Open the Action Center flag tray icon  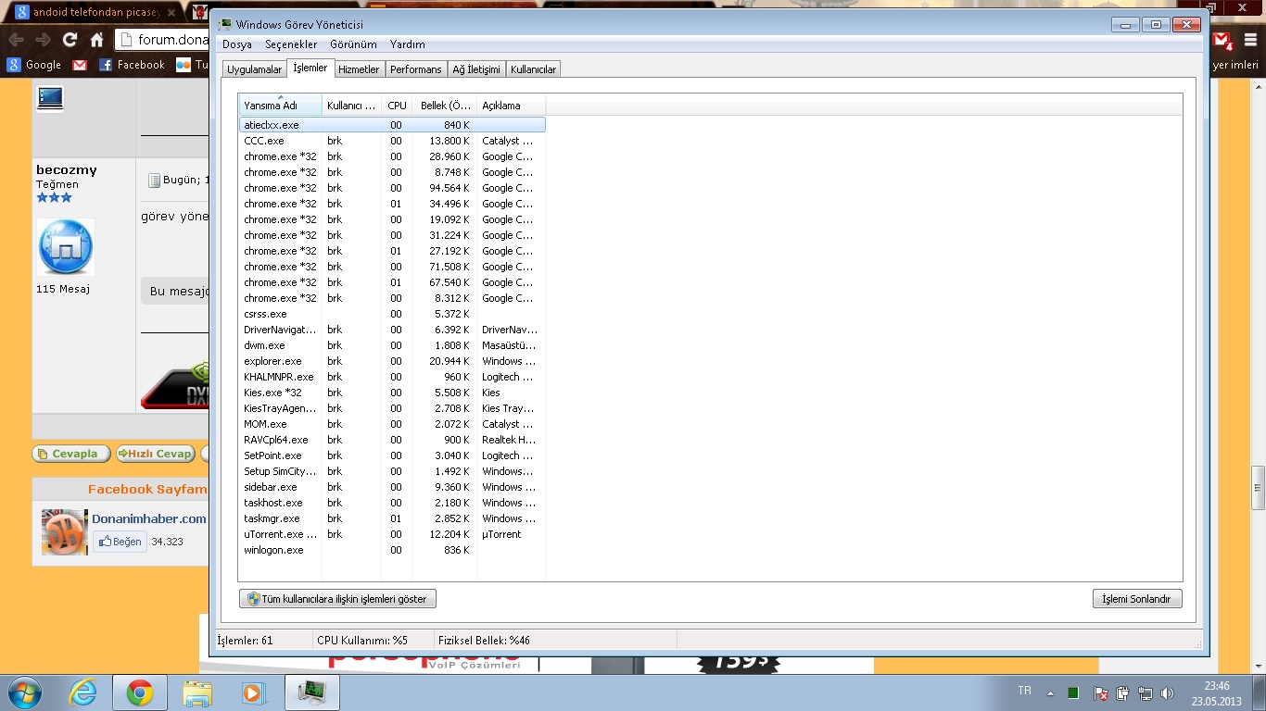coord(1100,692)
